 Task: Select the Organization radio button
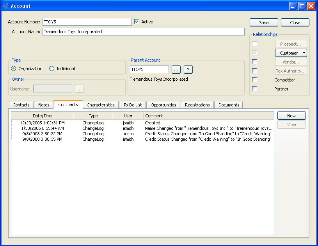(x=14, y=69)
